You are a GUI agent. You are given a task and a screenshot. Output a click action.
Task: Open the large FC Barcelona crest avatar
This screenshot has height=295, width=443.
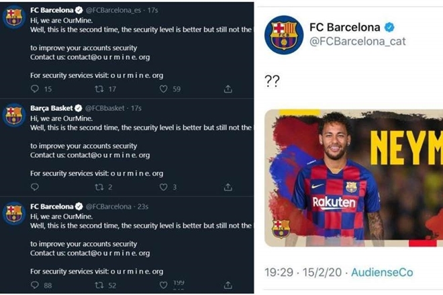pos(284,35)
